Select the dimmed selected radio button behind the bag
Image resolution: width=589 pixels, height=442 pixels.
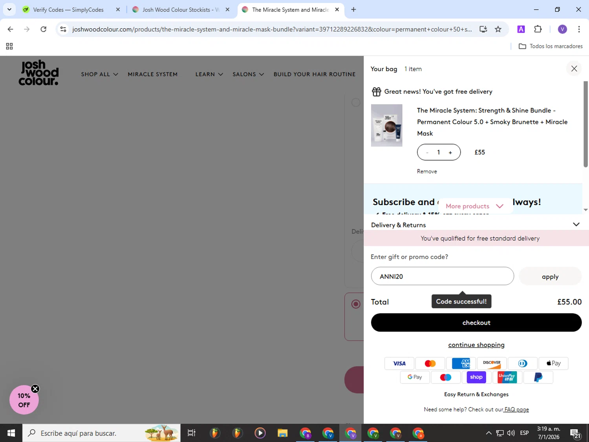tap(356, 304)
